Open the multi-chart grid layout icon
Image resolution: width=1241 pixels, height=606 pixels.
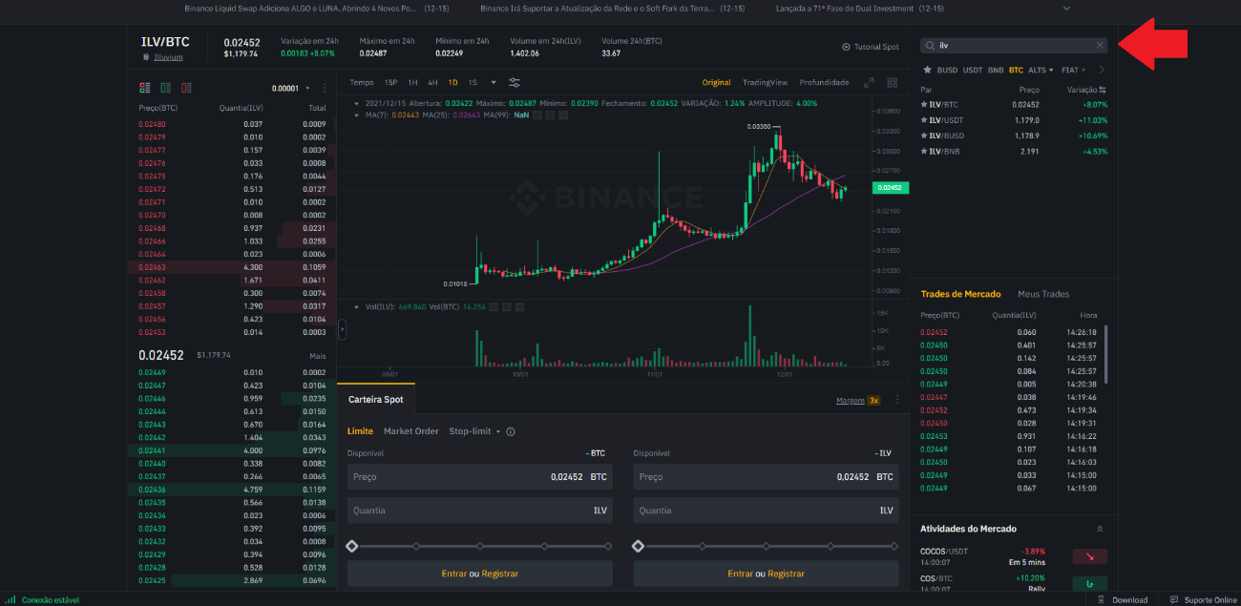tap(893, 83)
